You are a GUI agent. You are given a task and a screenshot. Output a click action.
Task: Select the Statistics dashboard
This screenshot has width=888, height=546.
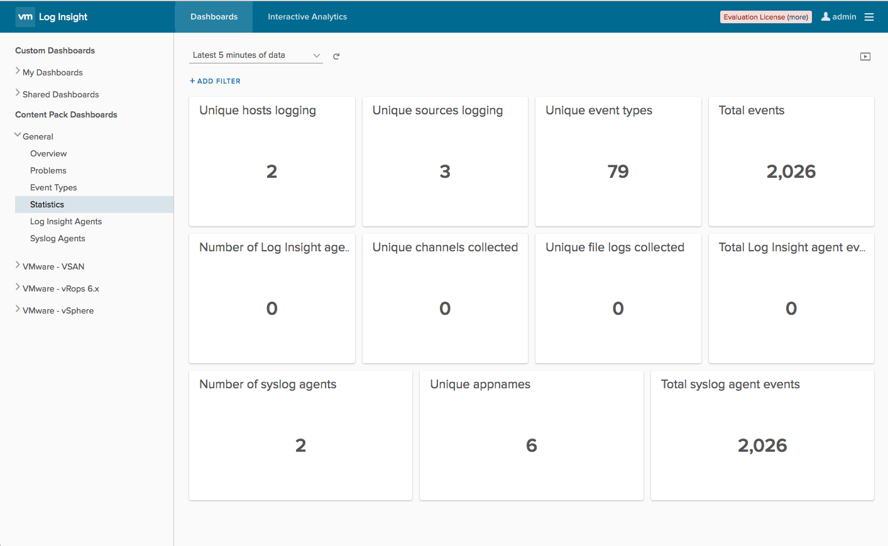[94, 204]
